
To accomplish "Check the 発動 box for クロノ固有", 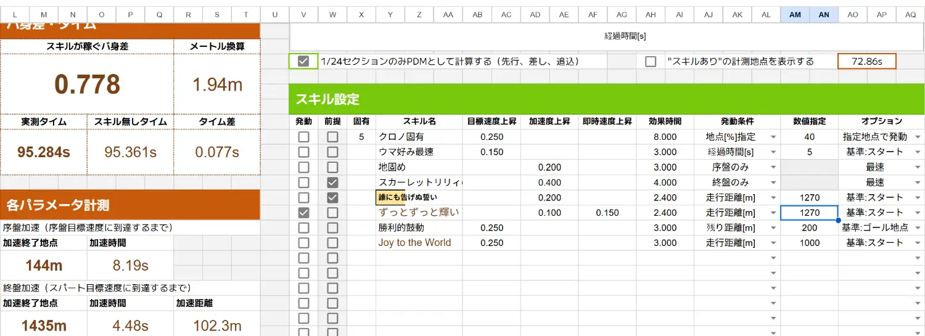I will pos(303,137).
